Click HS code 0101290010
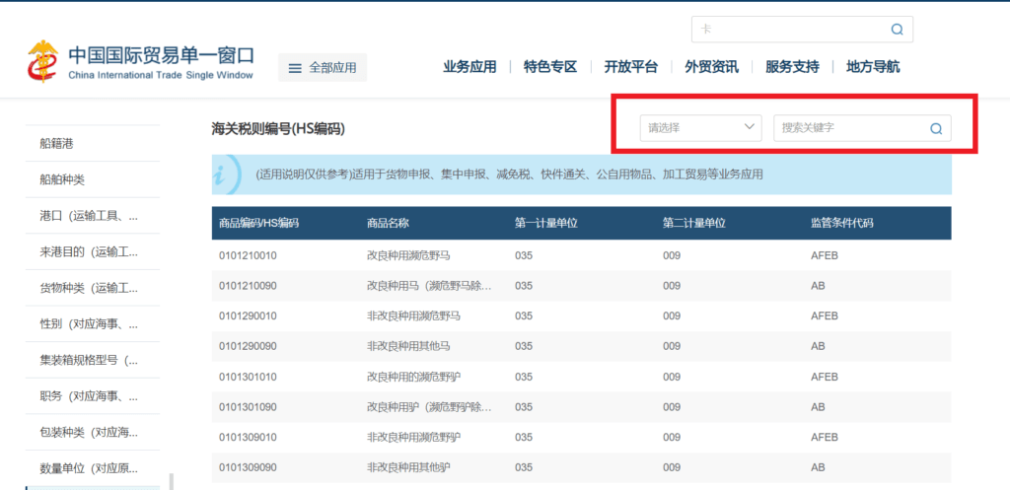 click(248, 316)
